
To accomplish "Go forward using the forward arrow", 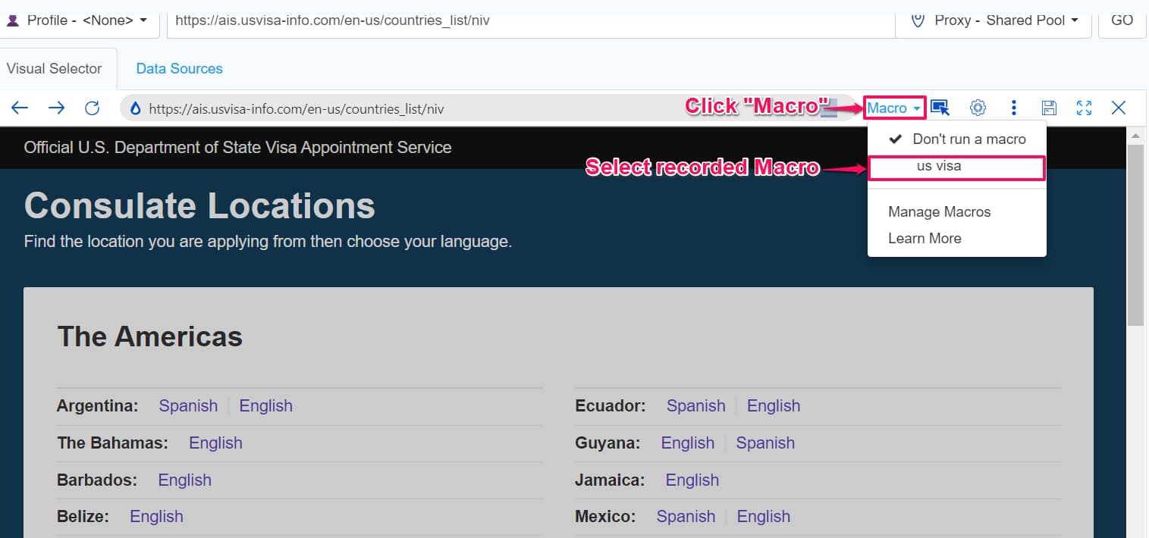I will point(56,108).
